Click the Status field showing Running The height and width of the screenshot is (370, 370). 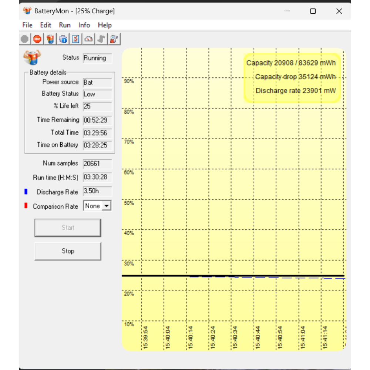(97, 58)
